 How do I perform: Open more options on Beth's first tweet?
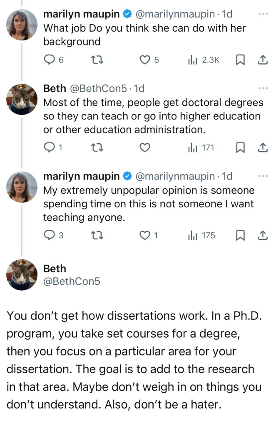[263, 88]
